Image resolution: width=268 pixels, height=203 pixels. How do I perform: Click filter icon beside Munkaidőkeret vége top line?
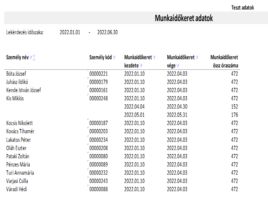point(197,58)
